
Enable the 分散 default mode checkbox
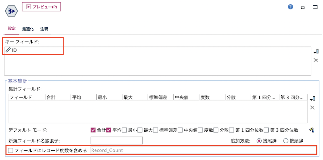[x=216, y=130]
